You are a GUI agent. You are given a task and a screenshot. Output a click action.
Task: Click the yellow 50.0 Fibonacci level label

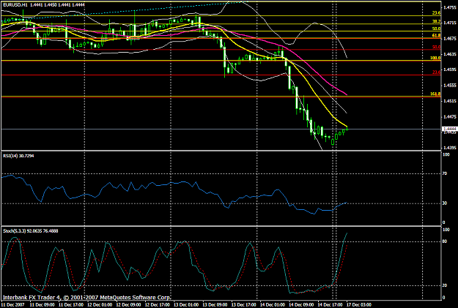click(x=437, y=29)
